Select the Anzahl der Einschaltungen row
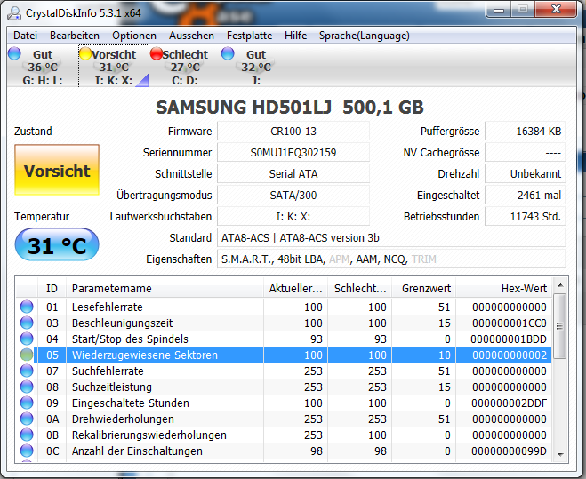Screen dimensions: 586x479 [284, 451]
